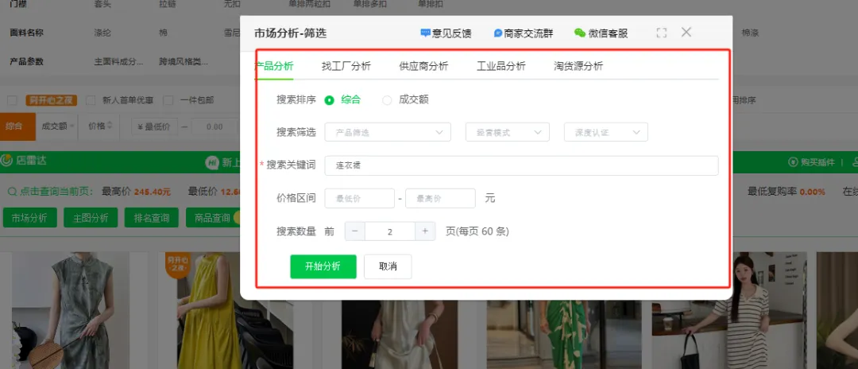Toggle the 新人首单优惠 checkbox
858x369 pixels.
coord(91,100)
